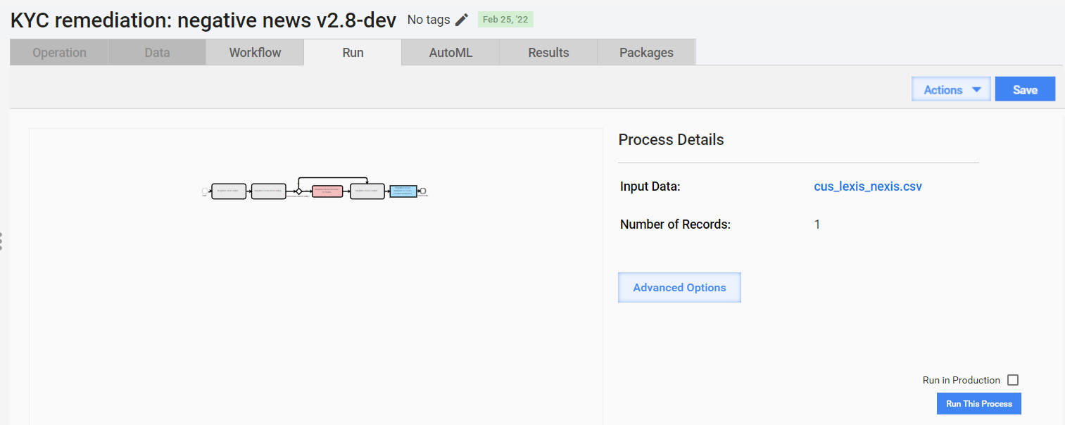Screen dimensions: 1065x425
Task: Enable the Run in Production checkbox
Action: [1013, 380]
